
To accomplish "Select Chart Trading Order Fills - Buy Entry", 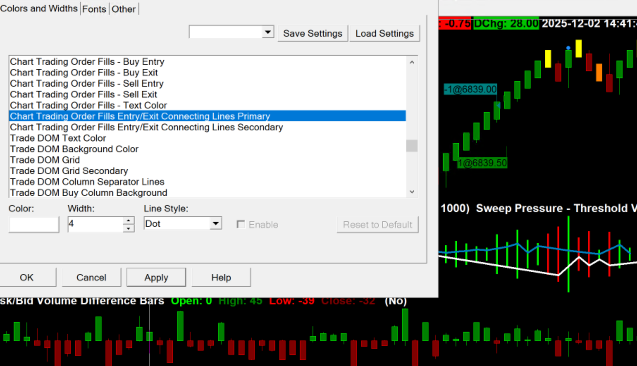I will [x=207, y=62].
